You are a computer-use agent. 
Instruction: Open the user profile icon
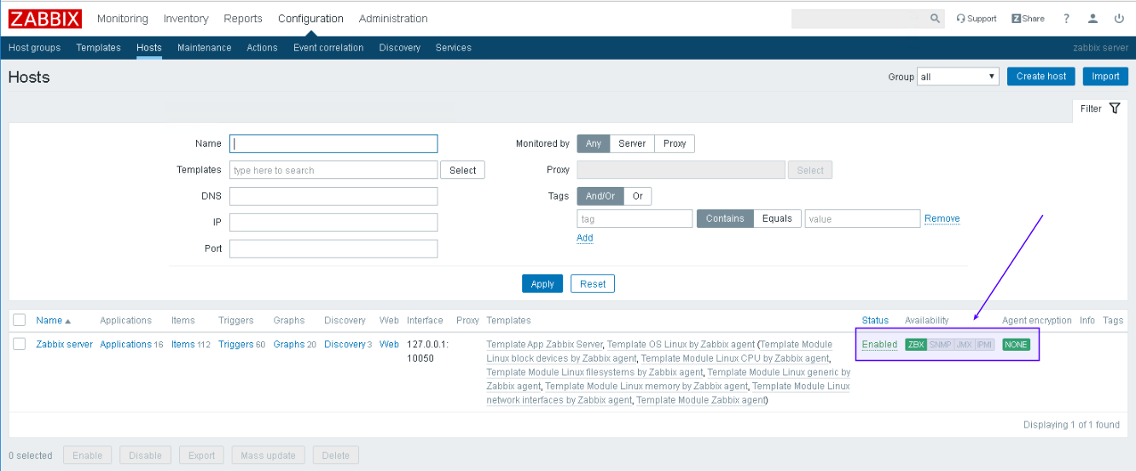click(x=1093, y=19)
